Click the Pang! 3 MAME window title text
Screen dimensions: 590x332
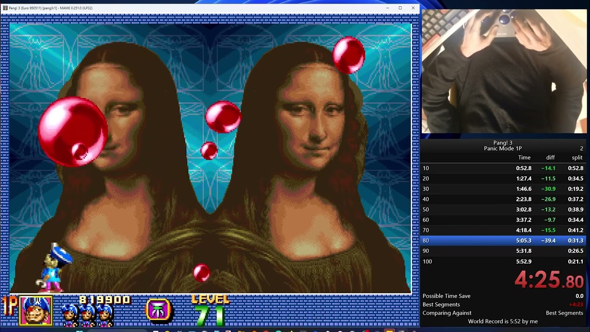[x=51, y=8]
